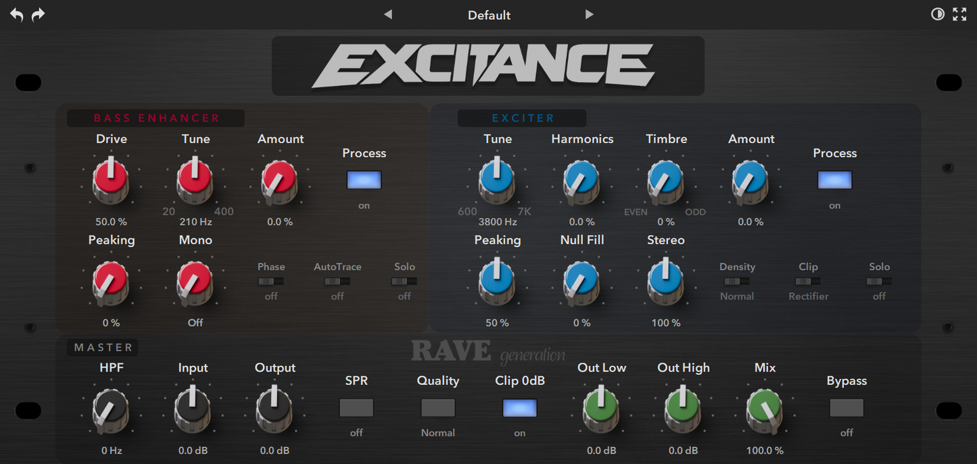
Task: Click the Mono knob
Action: (195, 282)
